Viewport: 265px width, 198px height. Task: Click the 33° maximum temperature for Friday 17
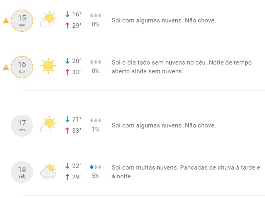pyautogui.click(x=76, y=130)
